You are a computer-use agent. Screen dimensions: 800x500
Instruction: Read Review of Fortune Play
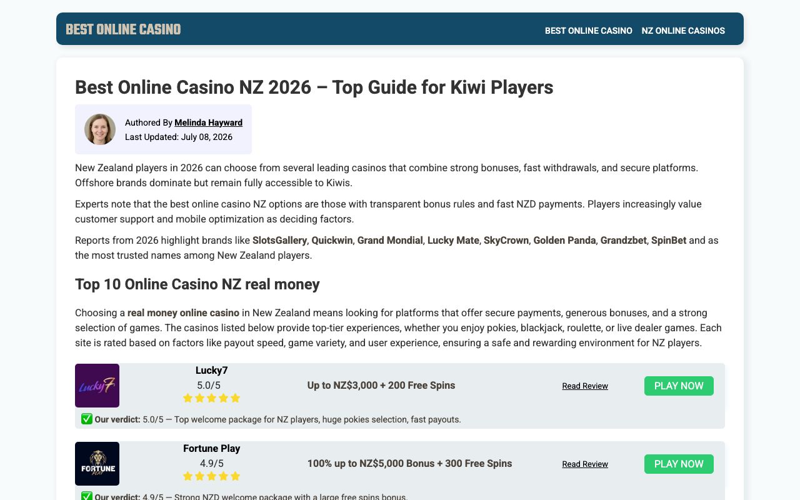click(585, 464)
